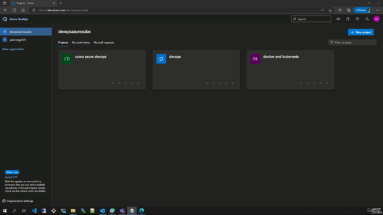Click the DK avatar of docker and kubernets
Image resolution: width=383 pixels, height=215 pixels.
pos(255,59)
